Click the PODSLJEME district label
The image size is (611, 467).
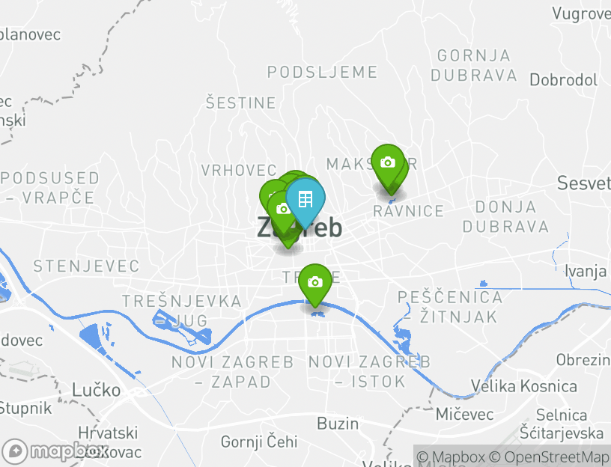322,72
